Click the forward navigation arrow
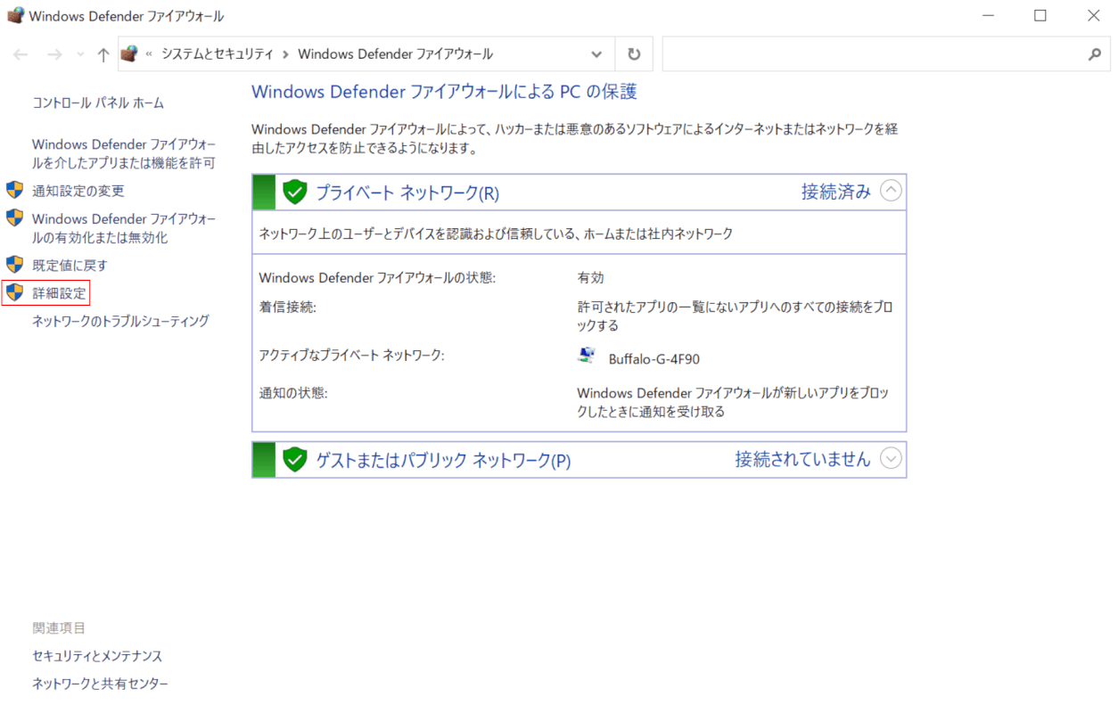 54,54
